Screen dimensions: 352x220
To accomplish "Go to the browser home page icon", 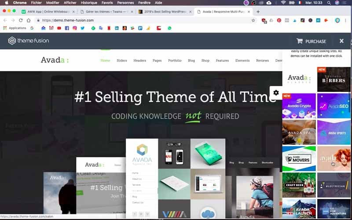I will (29, 20).
